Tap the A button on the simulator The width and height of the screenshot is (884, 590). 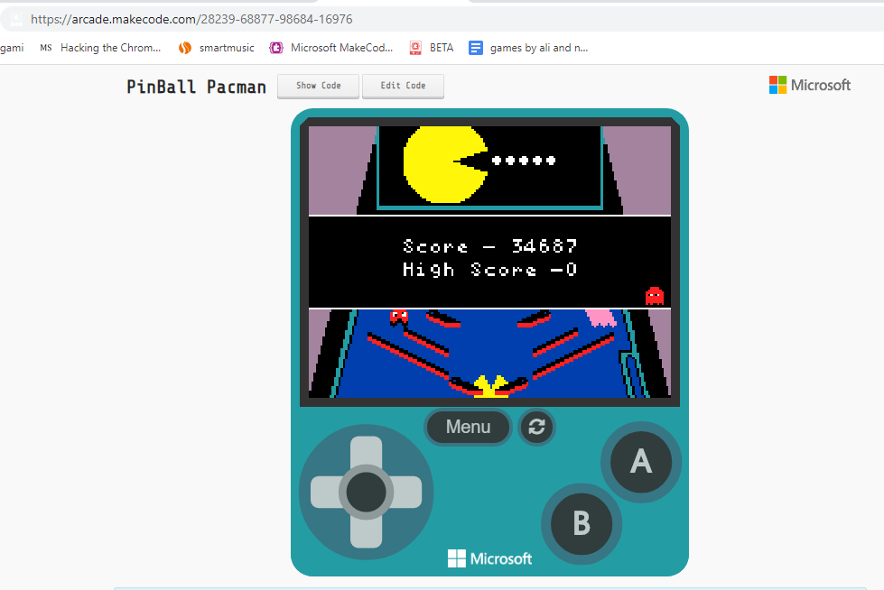641,462
